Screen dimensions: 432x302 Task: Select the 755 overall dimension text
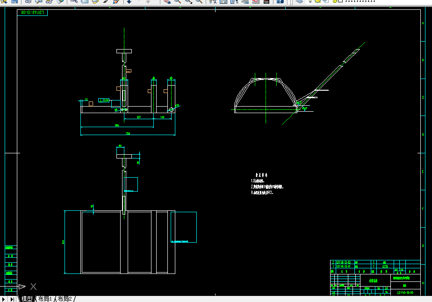tap(128, 133)
